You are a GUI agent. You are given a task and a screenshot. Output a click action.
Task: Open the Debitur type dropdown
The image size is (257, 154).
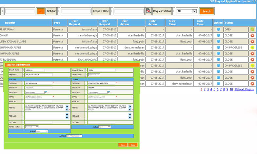point(94,75)
